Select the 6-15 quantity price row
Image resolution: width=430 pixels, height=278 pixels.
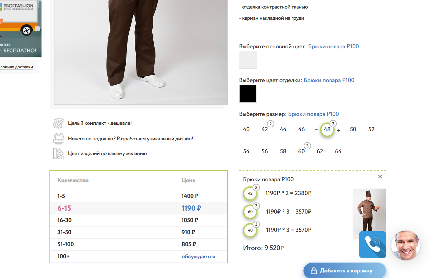(138, 208)
